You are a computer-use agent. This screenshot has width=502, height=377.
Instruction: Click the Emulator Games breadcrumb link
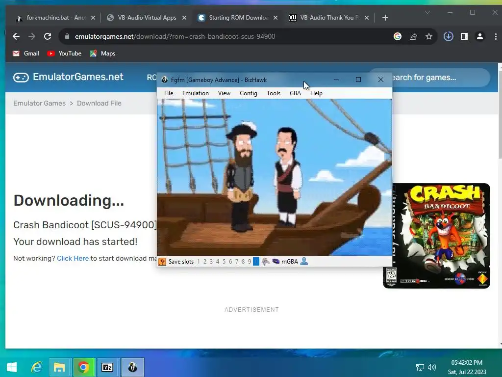coord(39,103)
